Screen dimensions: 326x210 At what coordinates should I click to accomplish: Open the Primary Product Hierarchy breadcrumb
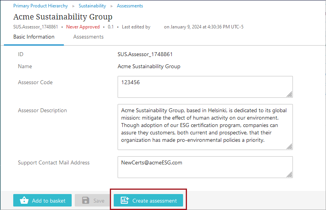(41, 6)
